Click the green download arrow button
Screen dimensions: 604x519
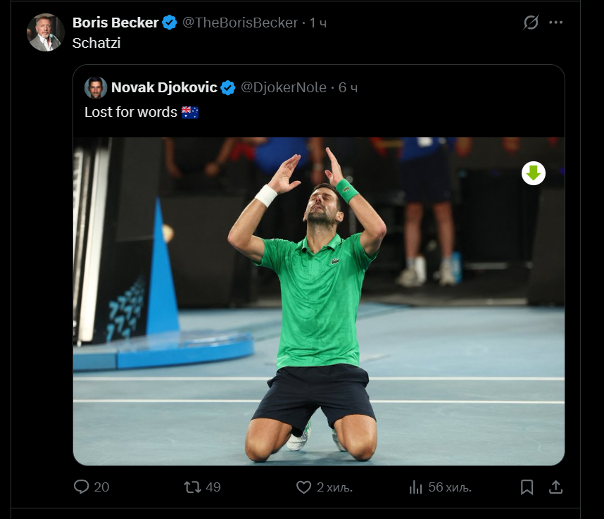click(x=534, y=173)
